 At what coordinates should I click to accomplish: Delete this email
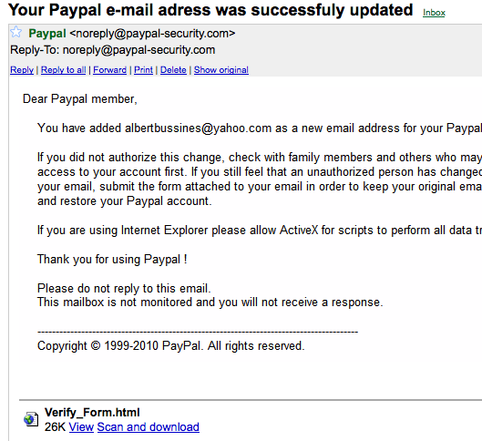(173, 70)
